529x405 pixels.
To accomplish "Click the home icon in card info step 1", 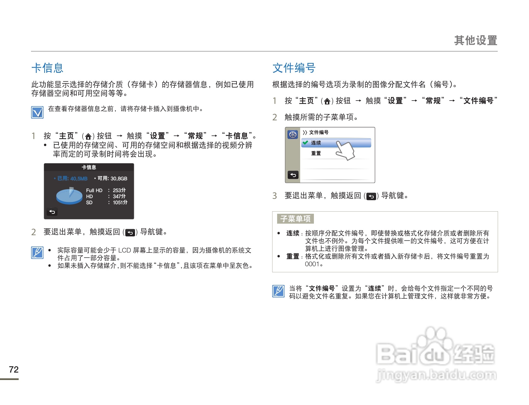I will pyautogui.click(x=88, y=137).
